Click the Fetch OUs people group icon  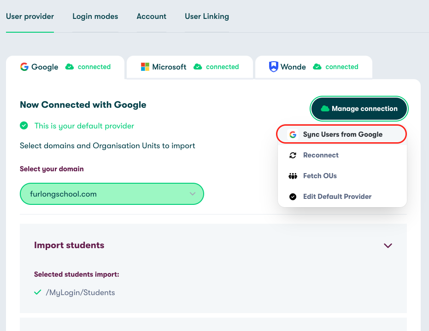point(293,176)
